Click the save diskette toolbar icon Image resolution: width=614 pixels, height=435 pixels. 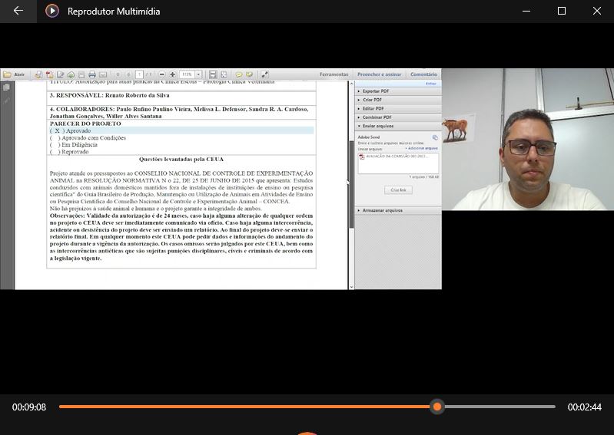[81, 74]
